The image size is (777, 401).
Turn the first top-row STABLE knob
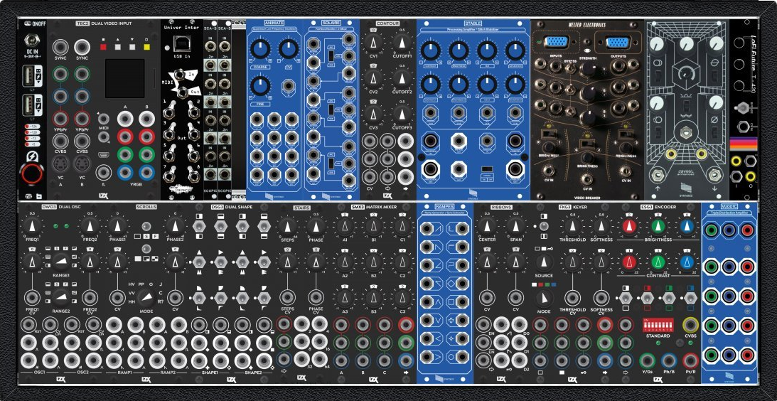point(431,50)
